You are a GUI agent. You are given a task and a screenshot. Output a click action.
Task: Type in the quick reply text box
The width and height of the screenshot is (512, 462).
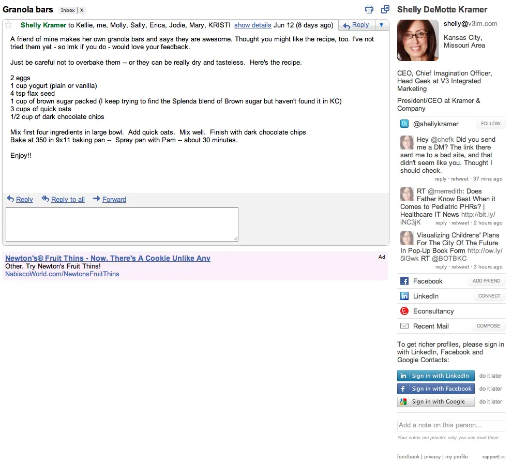click(122, 224)
